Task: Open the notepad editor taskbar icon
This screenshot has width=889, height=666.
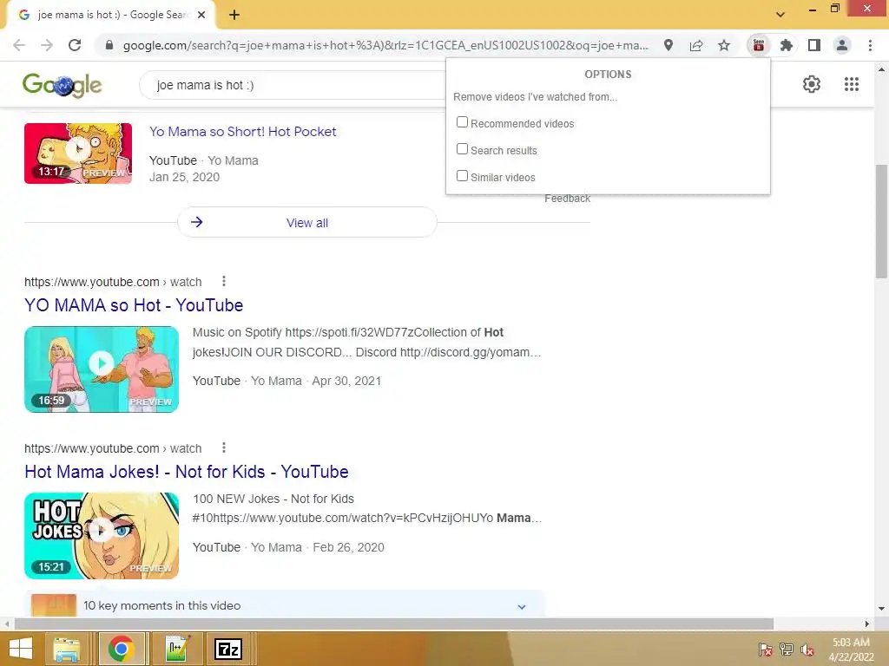Action: 176,649
